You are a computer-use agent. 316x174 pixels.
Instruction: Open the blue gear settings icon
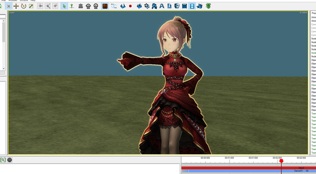pyautogui.click(x=147, y=6)
